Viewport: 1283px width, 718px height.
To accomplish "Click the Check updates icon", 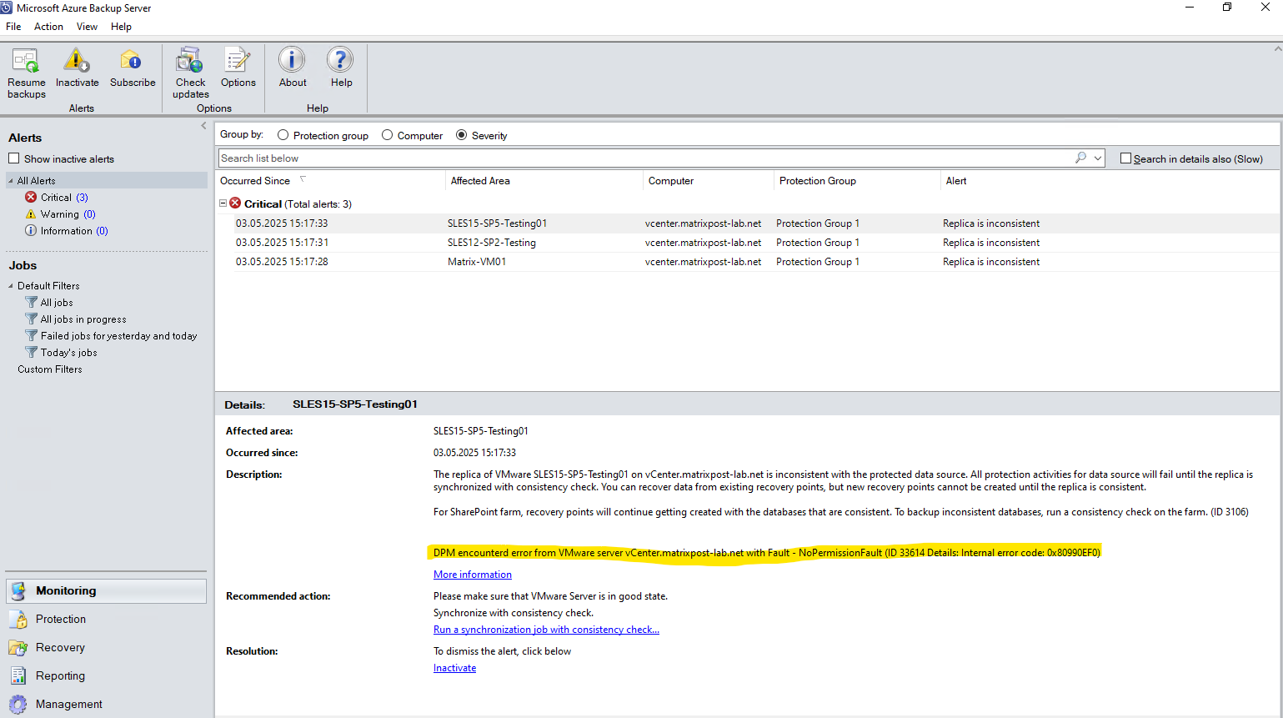I will click(x=190, y=61).
